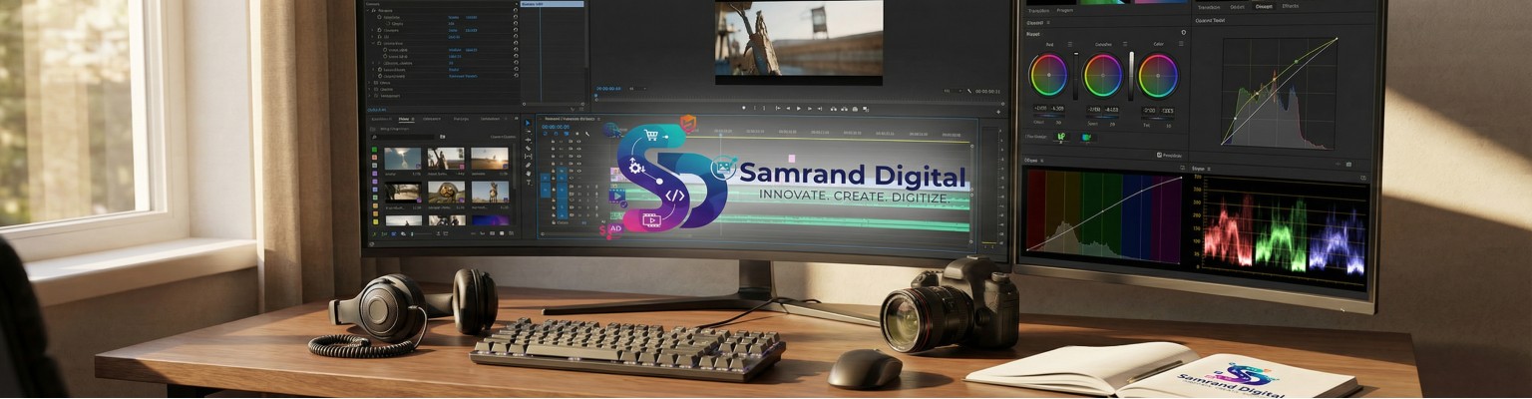Image resolution: width=1532 pixels, height=399 pixels.
Task: Click the third thumbnail in the top bin row
Action: click(490, 159)
